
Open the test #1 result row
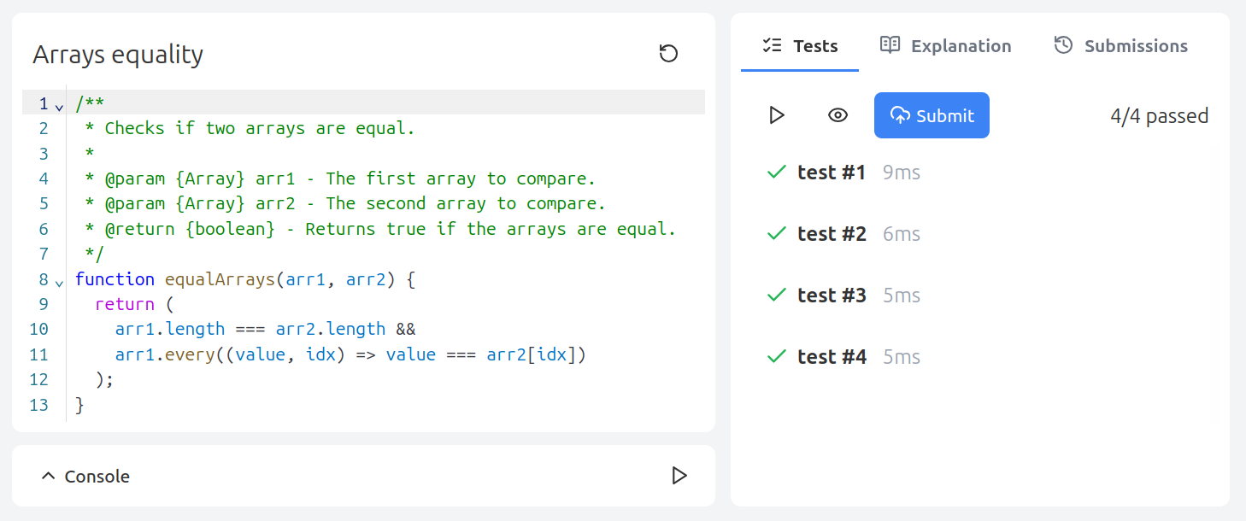979,173
